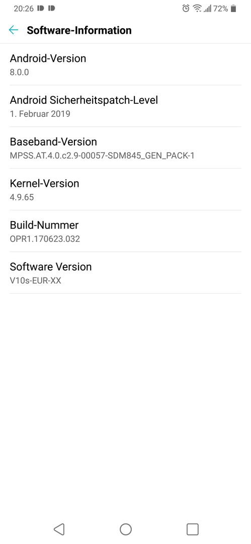Tap the 20:26 clock in status bar

pos(24,9)
